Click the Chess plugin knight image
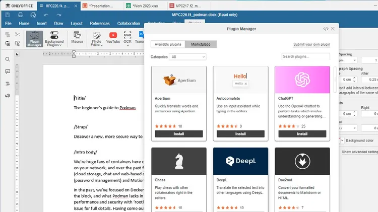Image resolution: width=378 pixels, height=212 pixels. pos(179,162)
